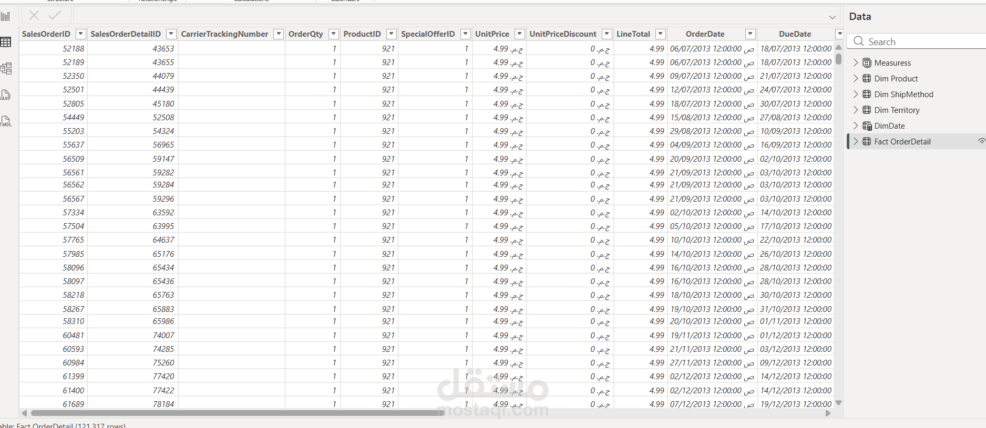Click horizontal scrollbar left arrow
Screen dimensions: 986x428
point(24,413)
